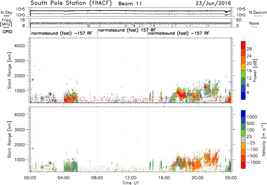267x185 pixels.
Task: Click the '16' Power colorbar tick value
Action: point(249,71)
